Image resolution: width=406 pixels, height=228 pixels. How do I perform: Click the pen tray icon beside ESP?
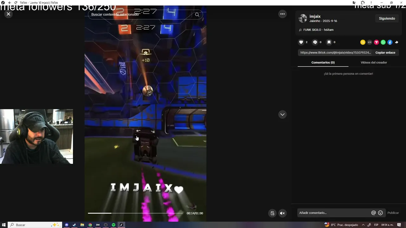coord(369,225)
